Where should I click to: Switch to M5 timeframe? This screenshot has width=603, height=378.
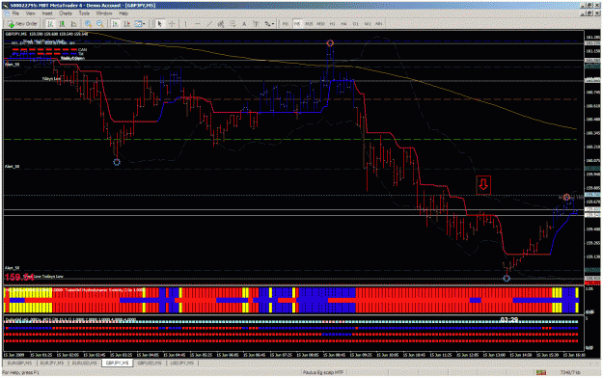(x=297, y=24)
